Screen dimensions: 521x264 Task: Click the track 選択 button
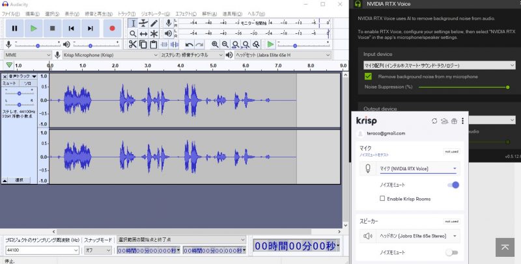(x=20, y=180)
